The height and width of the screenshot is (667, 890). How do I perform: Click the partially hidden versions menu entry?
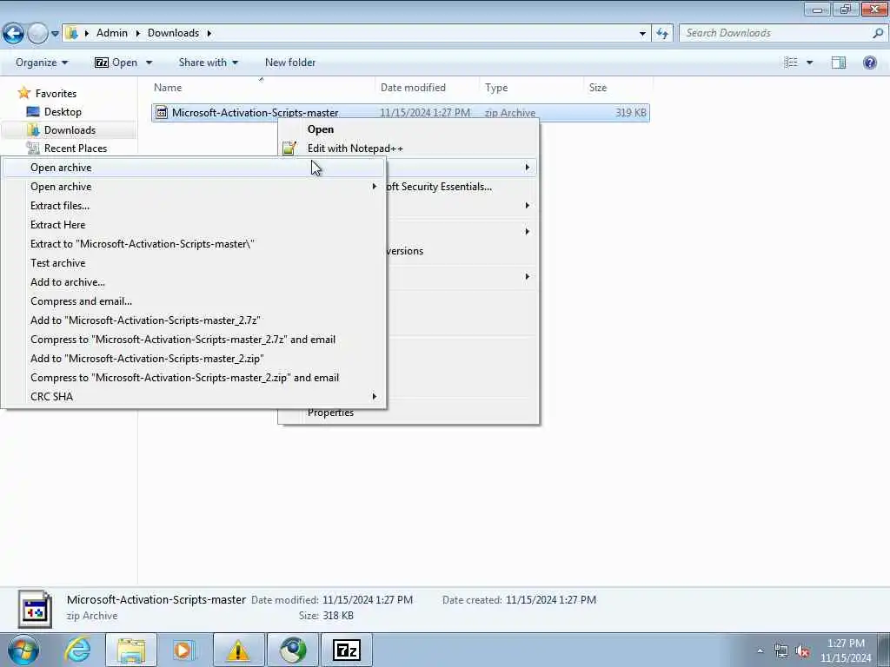click(404, 251)
